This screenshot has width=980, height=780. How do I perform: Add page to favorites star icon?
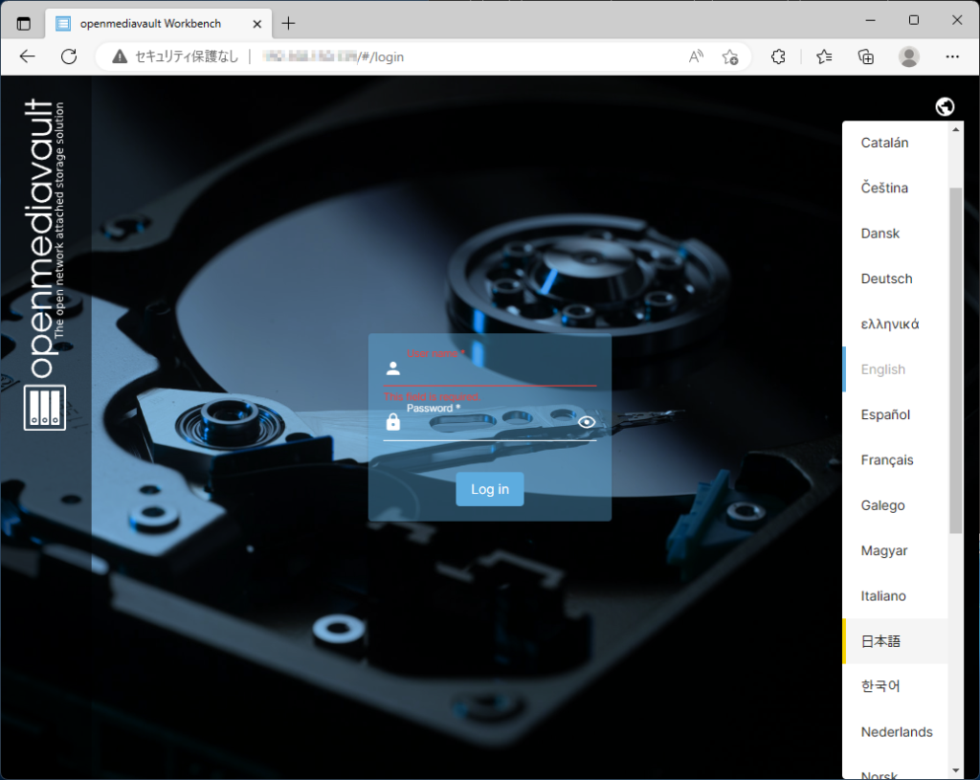(730, 56)
